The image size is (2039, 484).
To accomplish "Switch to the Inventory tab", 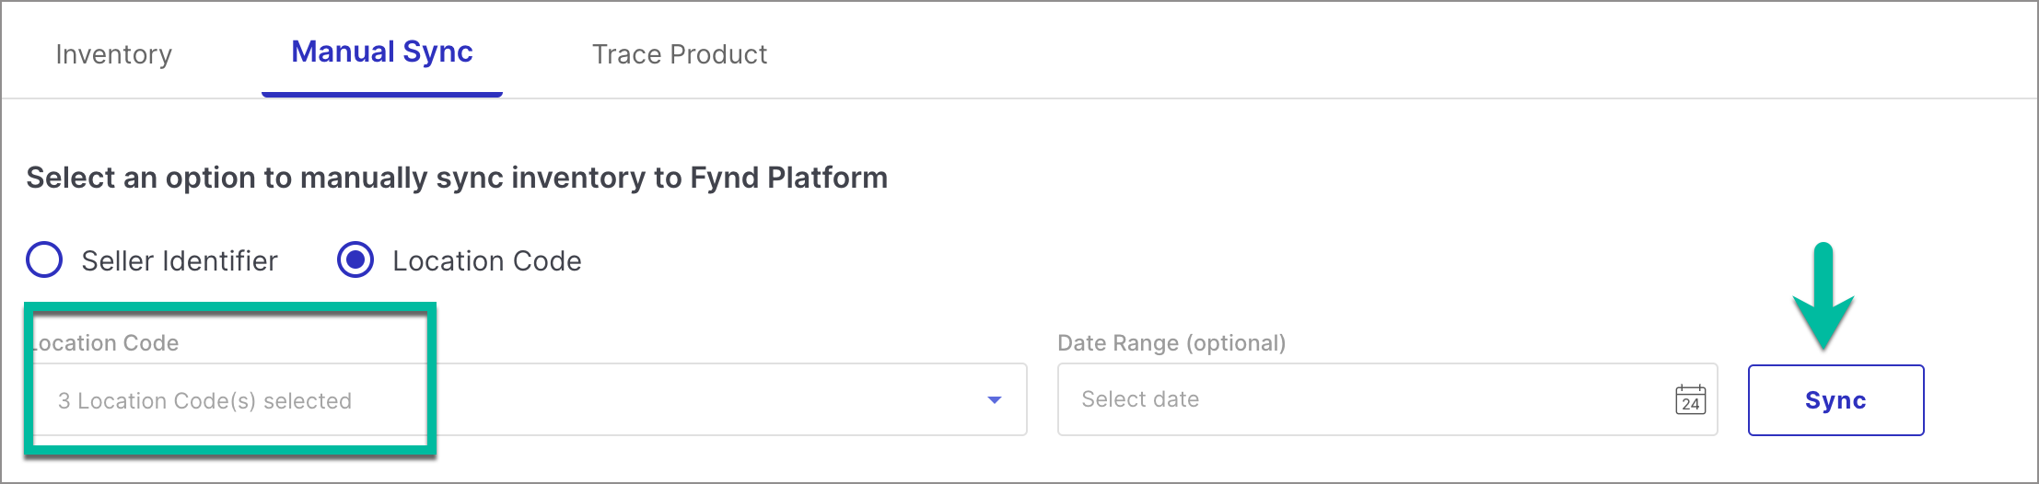I will [x=114, y=54].
